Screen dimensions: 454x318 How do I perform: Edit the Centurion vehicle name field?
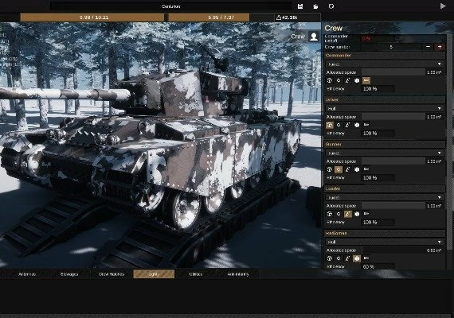coord(170,6)
